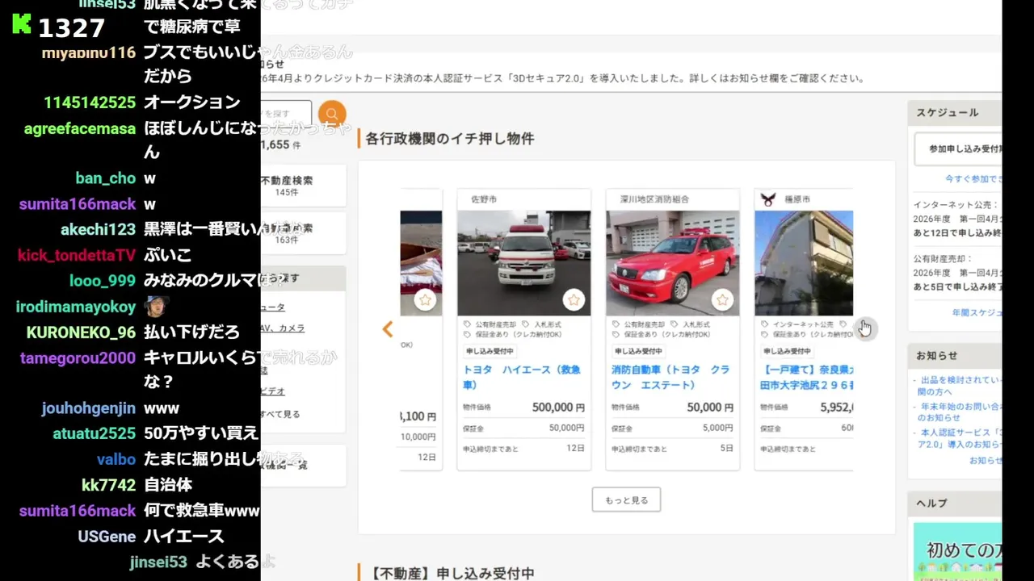1034x581 pixels.
Task: Advance carousel with the next arrow
Action: tap(864, 328)
